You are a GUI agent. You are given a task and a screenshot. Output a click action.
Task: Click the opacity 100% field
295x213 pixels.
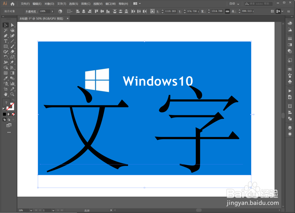tap(45, 11)
